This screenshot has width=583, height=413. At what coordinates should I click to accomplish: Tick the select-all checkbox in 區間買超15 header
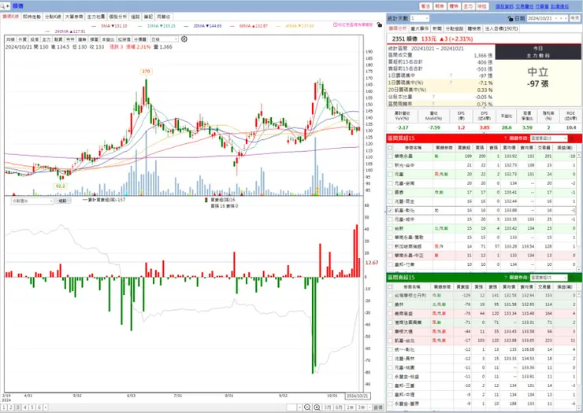coord(390,147)
